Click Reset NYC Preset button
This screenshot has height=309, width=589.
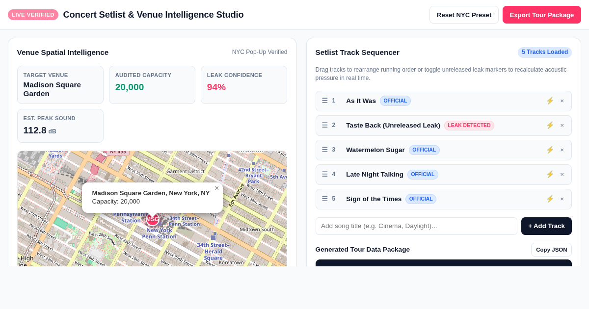(x=464, y=15)
